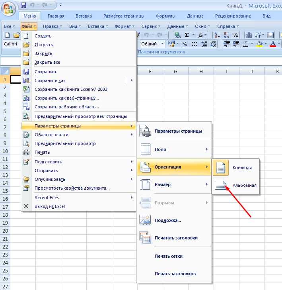The image size is (282, 290).
Task: Click the filter funnel icon
Action: pos(235,35)
